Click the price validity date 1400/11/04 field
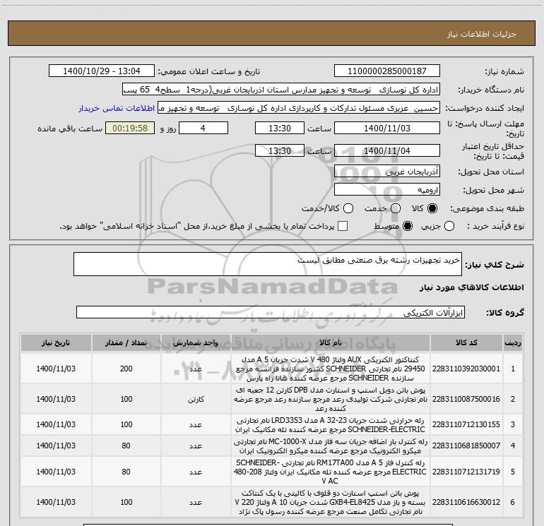 tap(387, 151)
